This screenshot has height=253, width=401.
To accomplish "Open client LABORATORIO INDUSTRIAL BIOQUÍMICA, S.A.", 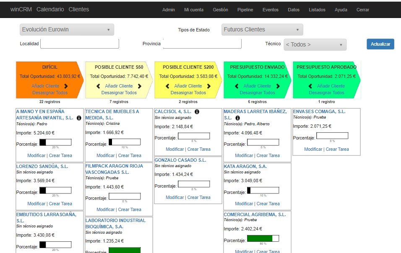I will (x=115, y=223).
